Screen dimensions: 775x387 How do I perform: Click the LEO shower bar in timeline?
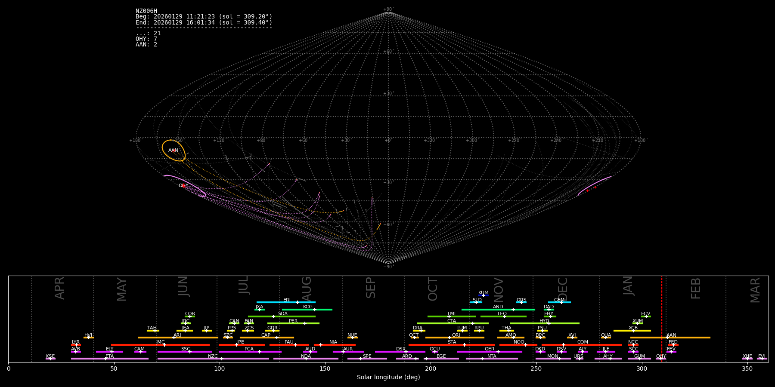point(503,316)
